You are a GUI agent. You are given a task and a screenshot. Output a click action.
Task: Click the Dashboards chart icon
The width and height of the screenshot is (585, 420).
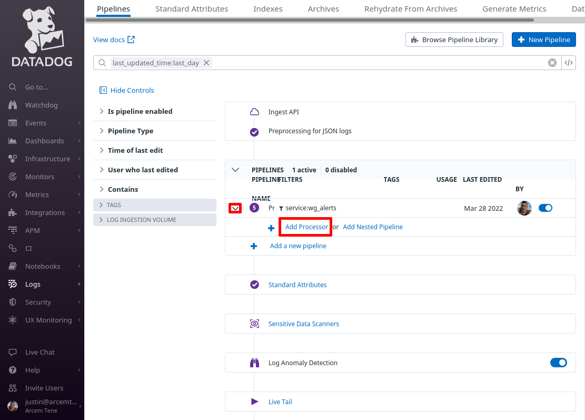click(x=13, y=141)
